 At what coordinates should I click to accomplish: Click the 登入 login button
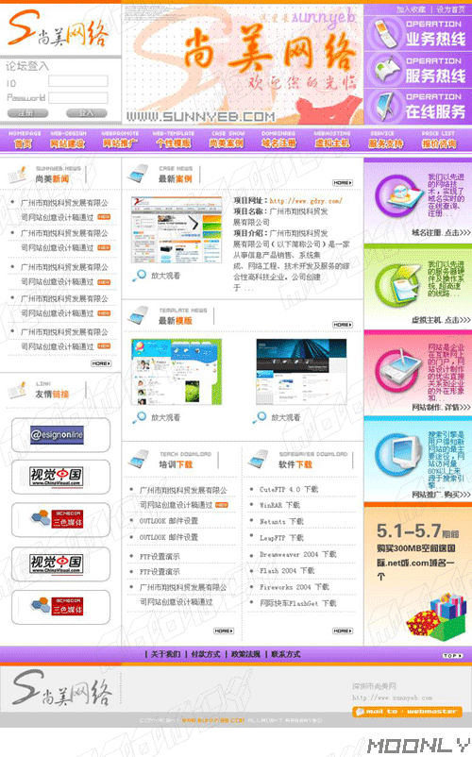87,113
